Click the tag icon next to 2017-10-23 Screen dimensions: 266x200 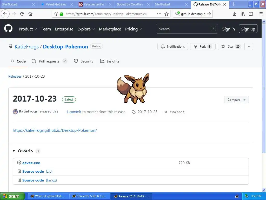click(x=134, y=112)
